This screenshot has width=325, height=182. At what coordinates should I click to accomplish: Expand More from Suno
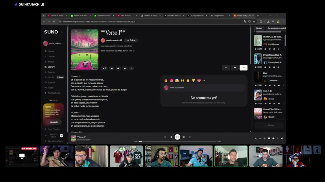click(54, 141)
